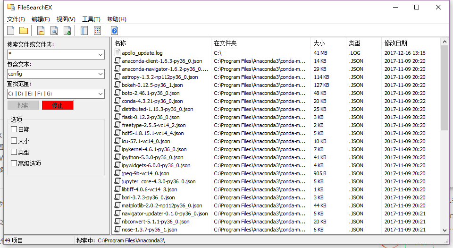Sort results by 名称 column header
The image size is (453, 248).
tap(161, 43)
